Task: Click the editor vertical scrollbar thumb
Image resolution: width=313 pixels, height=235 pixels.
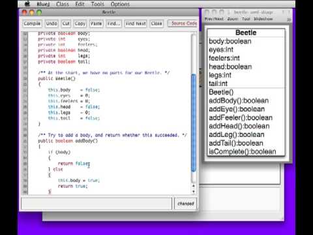Action: (194, 123)
